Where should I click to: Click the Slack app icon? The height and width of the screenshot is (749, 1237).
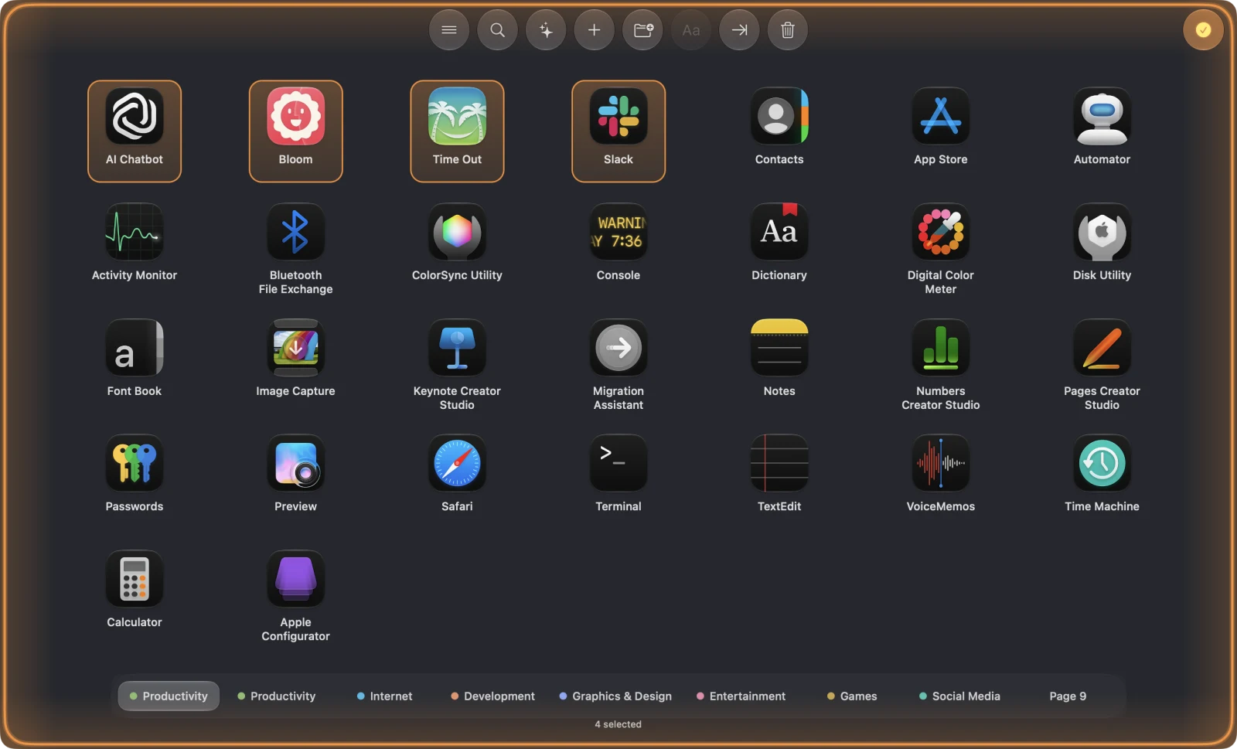point(618,116)
